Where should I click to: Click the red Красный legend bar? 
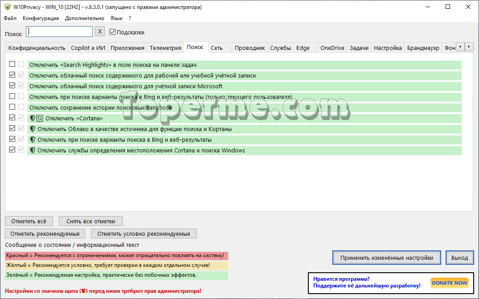(x=116, y=256)
